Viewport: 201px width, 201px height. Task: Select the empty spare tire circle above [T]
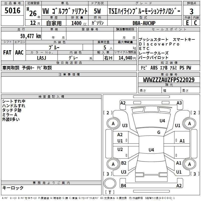(x=110, y=184)
